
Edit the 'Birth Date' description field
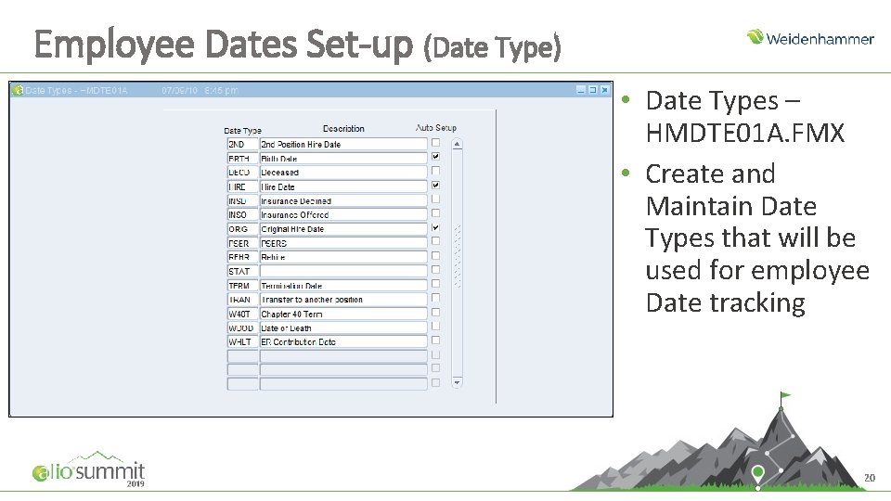pos(343,159)
